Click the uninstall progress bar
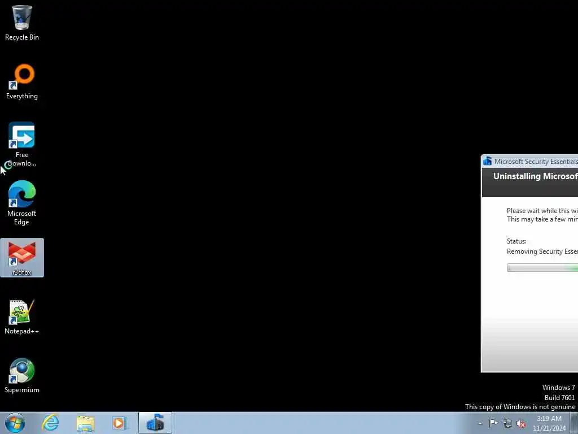The image size is (578, 434). pyautogui.click(x=542, y=268)
